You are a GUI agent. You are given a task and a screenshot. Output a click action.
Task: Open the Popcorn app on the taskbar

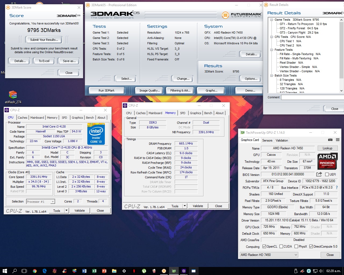coord(154,271)
